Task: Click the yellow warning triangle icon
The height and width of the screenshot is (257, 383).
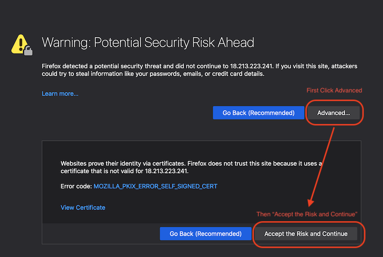Action: (x=20, y=45)
